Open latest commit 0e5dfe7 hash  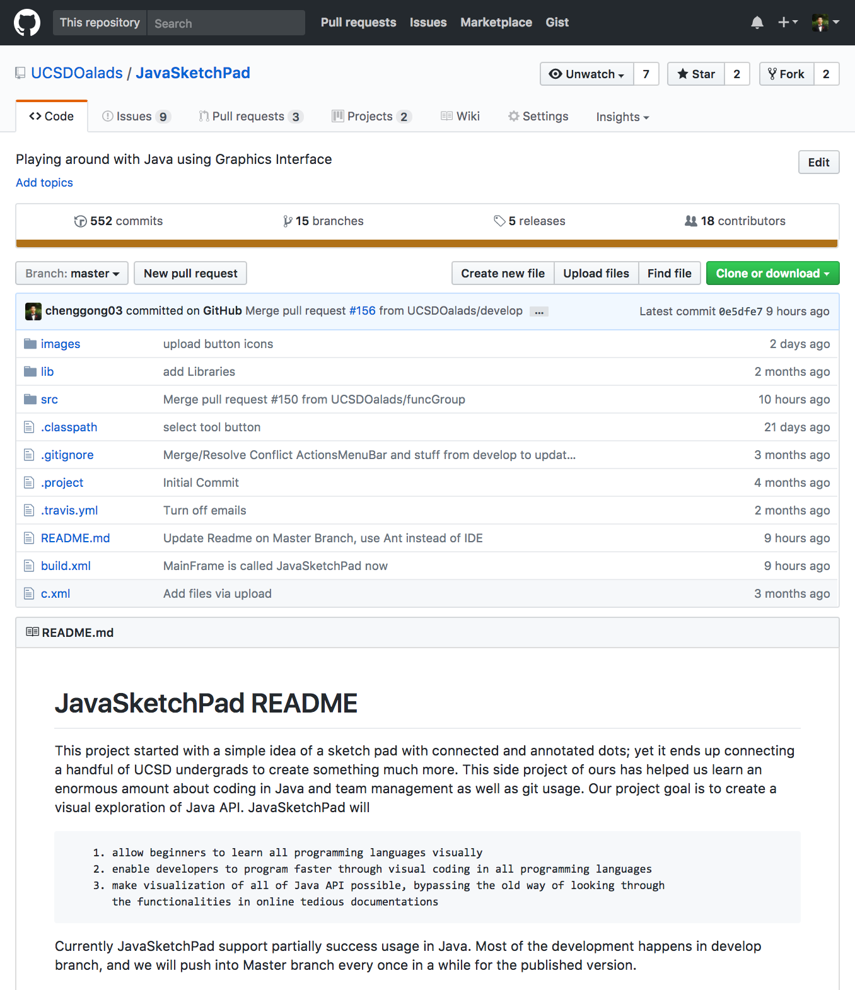(x=741, y=312)
